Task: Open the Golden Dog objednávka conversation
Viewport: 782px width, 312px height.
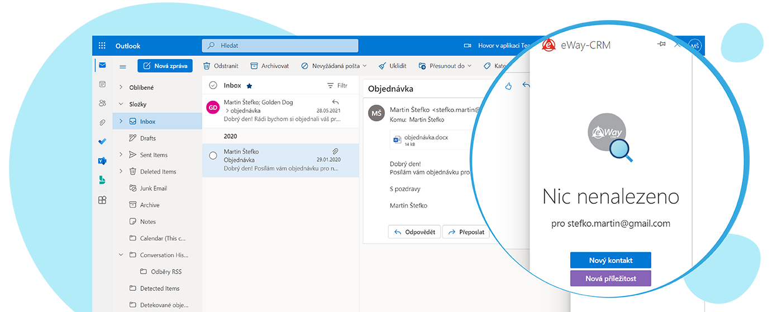Action: pos(280,110)
